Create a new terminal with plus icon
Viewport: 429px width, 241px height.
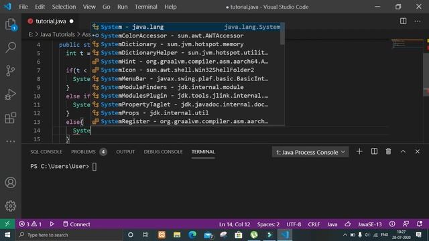[x=359, y=151]
